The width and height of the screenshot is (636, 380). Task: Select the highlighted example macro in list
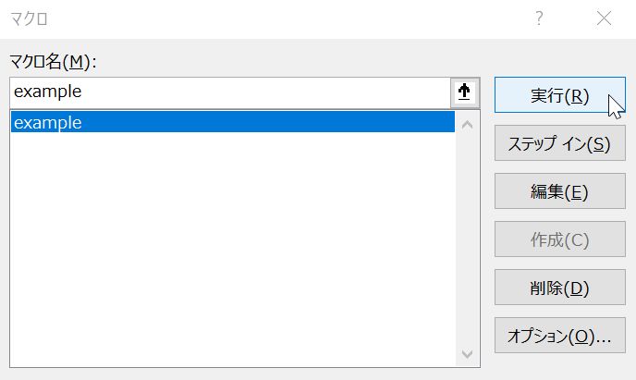point(231,122)
